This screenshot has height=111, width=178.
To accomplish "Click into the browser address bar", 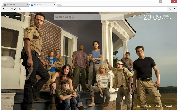I will point(93,9).
